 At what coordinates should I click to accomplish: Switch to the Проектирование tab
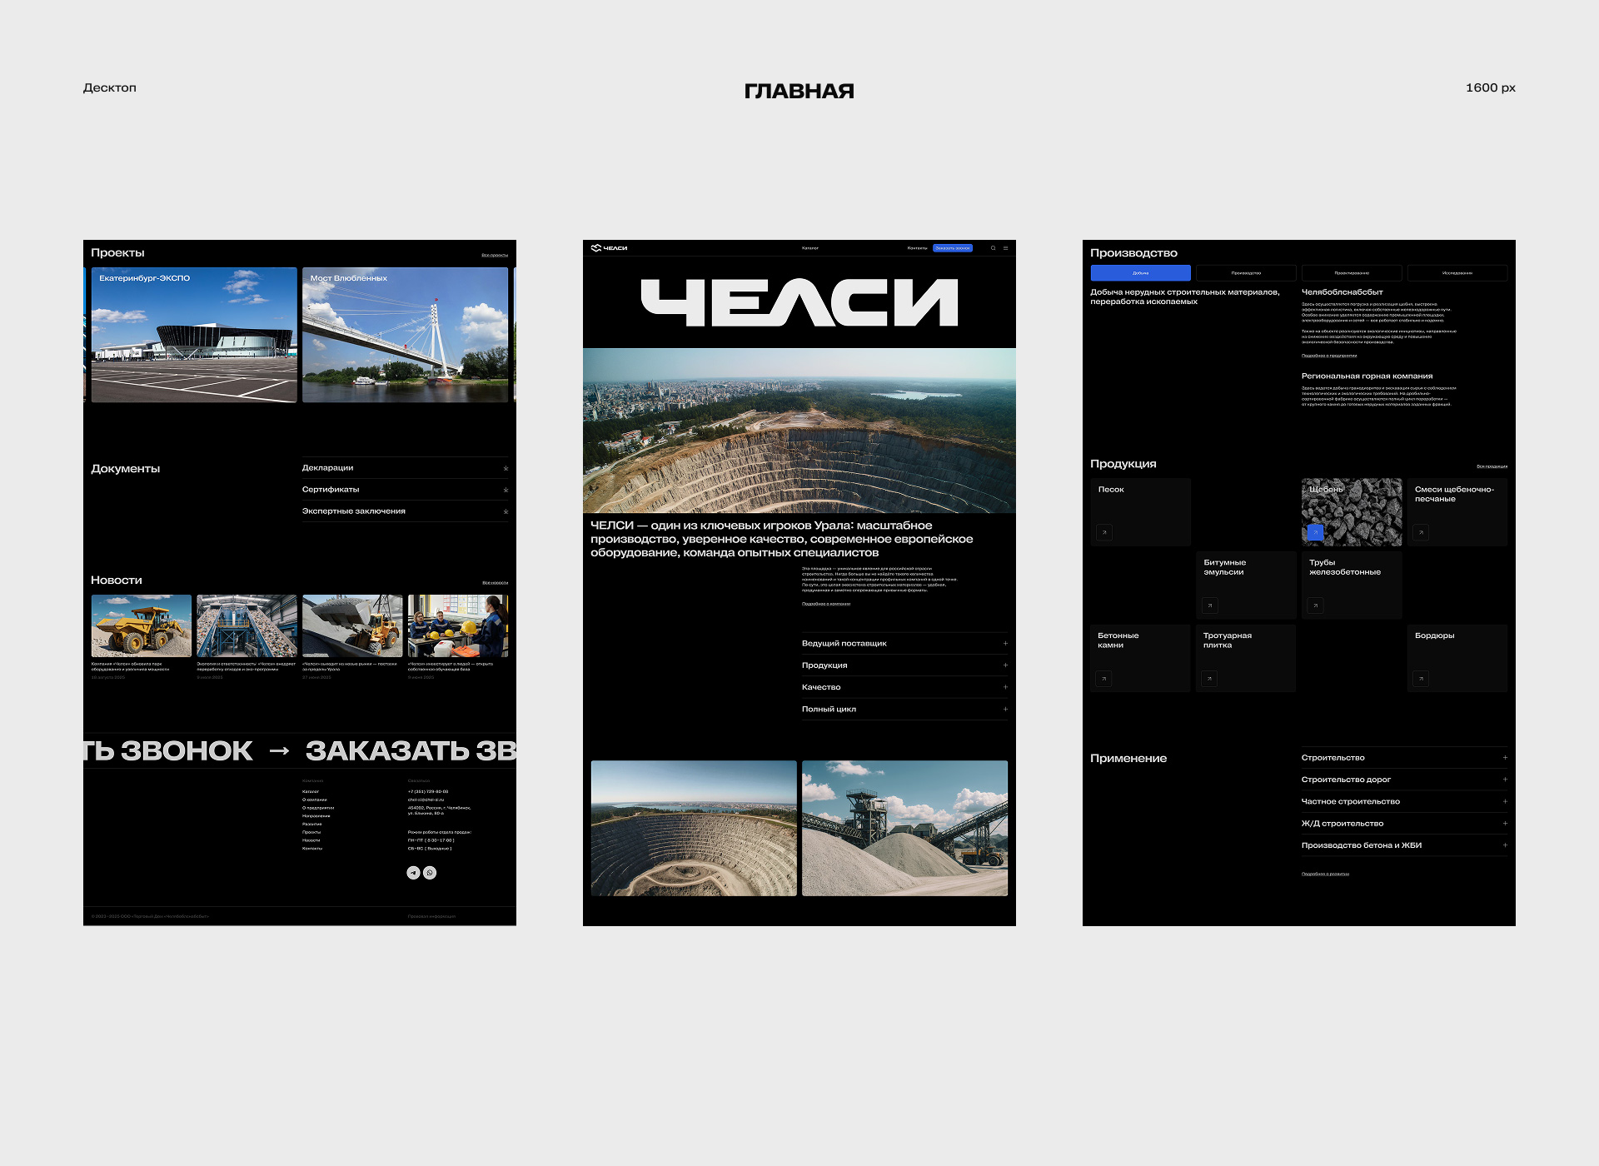coord(1351,273)
